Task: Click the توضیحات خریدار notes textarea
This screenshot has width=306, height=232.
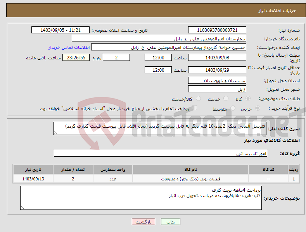Action: coord(141,198)
